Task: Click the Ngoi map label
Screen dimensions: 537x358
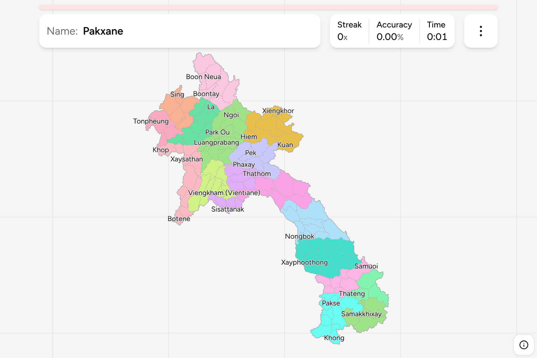Action: click(231, 115)
